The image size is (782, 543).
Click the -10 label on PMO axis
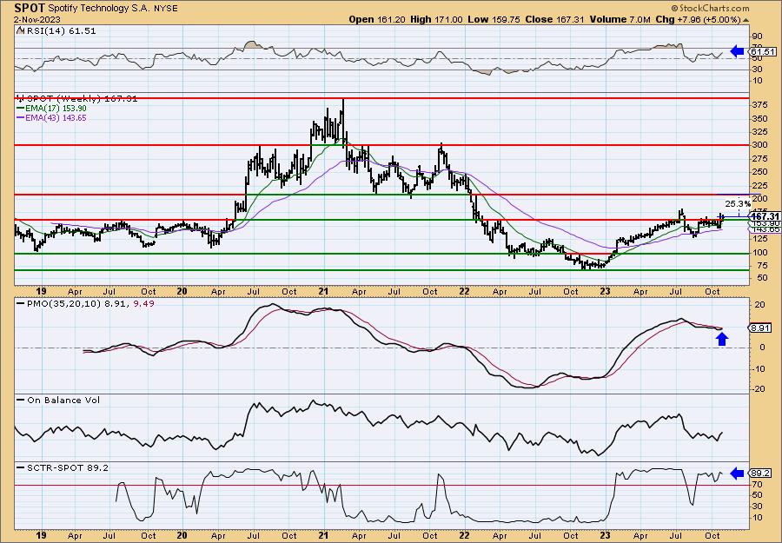point(758,368)
